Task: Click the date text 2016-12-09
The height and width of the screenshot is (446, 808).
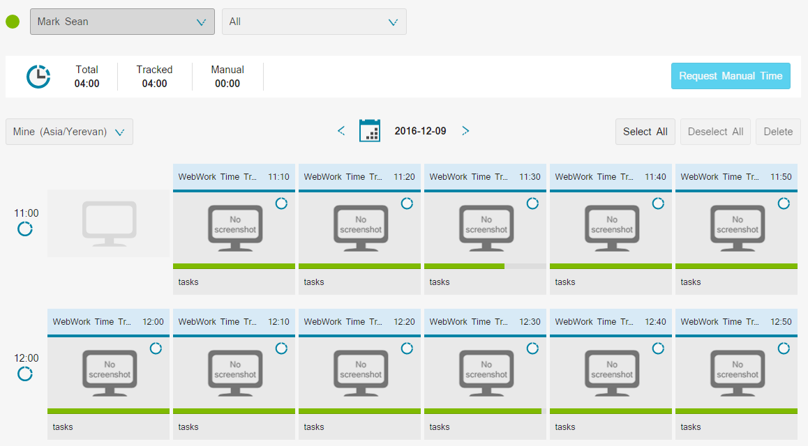Action: (421, 131)
